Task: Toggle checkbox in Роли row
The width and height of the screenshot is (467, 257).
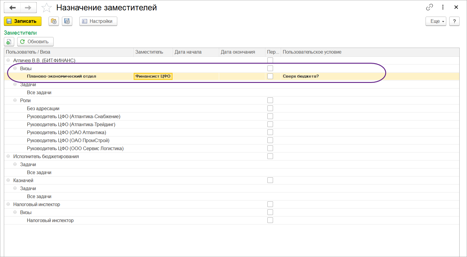Action: [x=270, y=100]
